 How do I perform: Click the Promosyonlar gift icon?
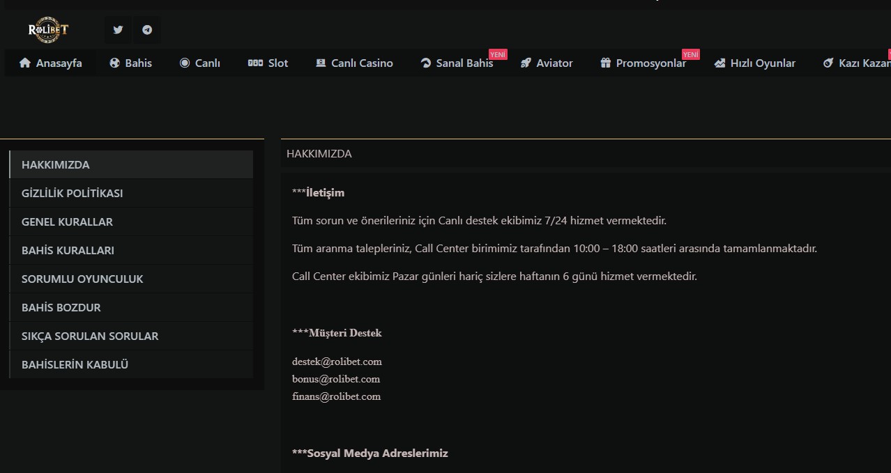605,63
